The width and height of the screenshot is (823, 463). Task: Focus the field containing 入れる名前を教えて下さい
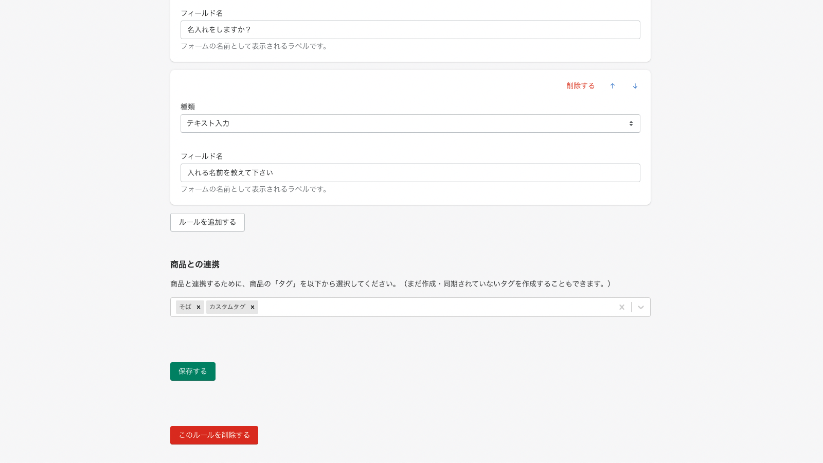(410, 173)
